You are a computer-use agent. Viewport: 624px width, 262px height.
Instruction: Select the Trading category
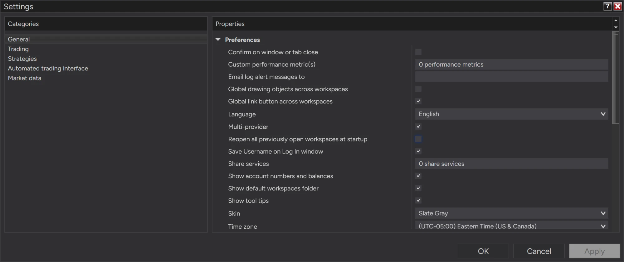(106, 49)
